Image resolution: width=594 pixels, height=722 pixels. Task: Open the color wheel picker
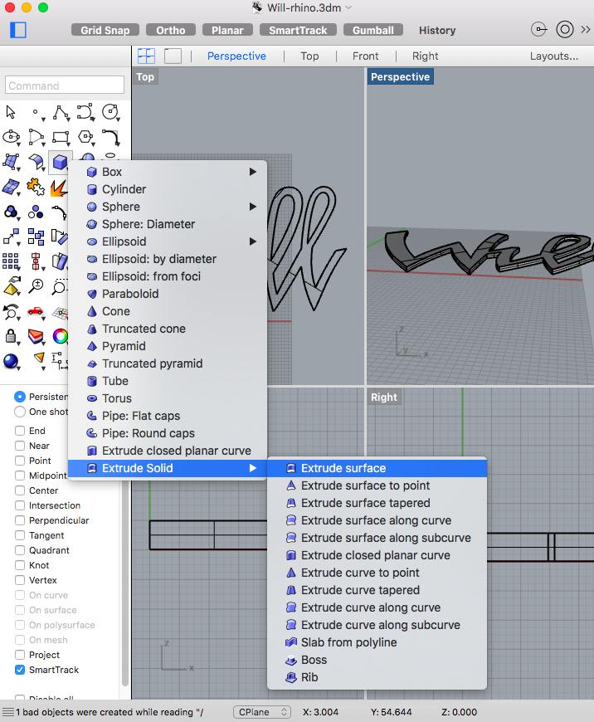60,337
